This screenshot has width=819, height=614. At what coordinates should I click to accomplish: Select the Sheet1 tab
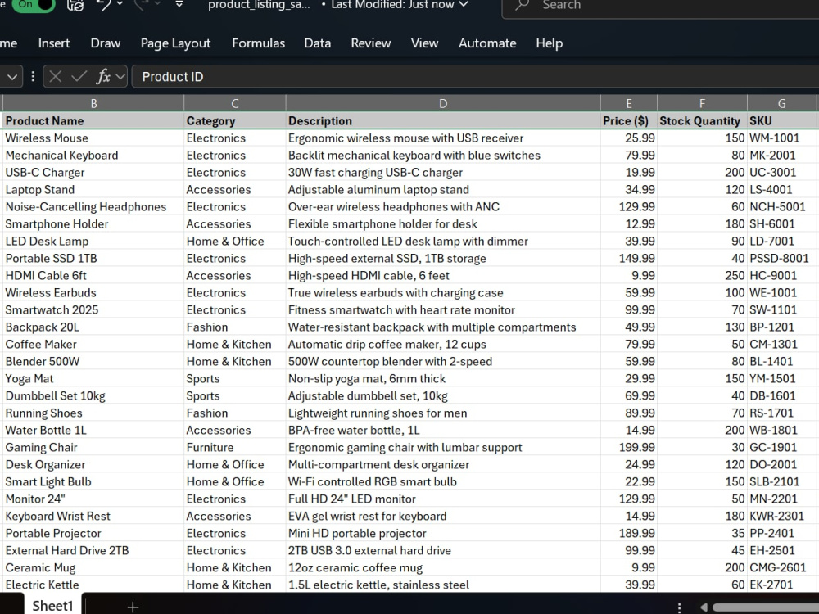52,605
